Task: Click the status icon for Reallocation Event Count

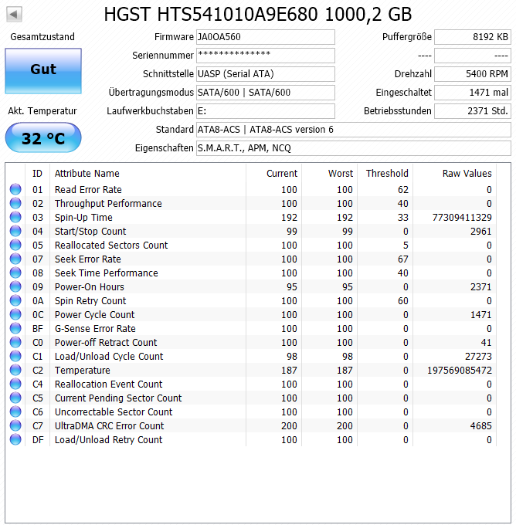Action: click(15, 384)
